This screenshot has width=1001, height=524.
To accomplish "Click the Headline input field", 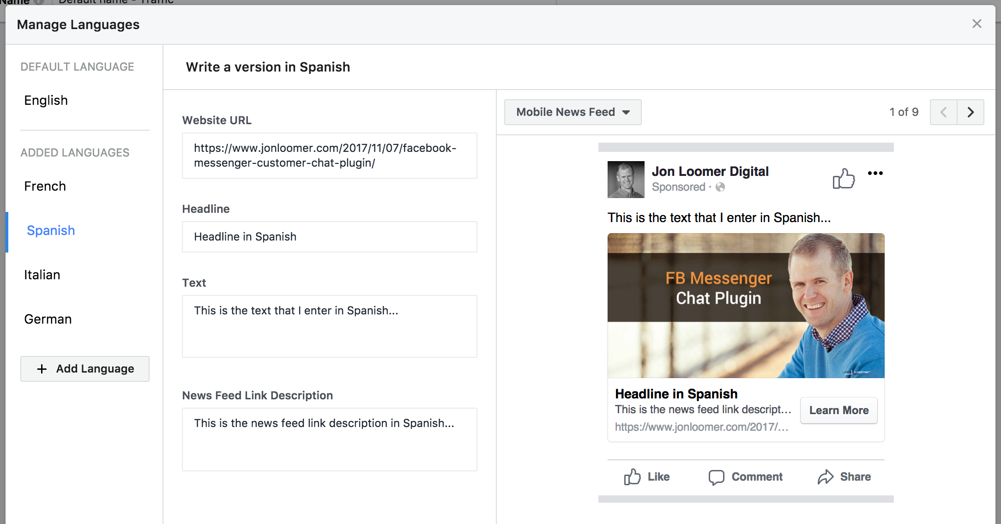I will point(330,237).
